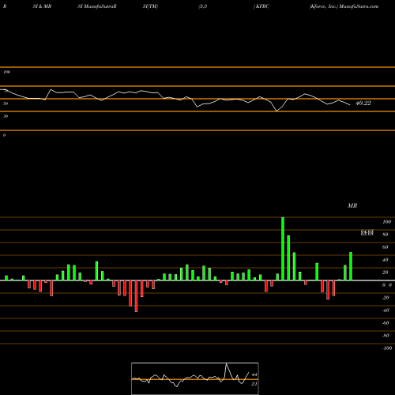This screenshot has height=395, width=395.
Task: Click the MunafaSutra.com text in the header
Action: pos(359,6)
